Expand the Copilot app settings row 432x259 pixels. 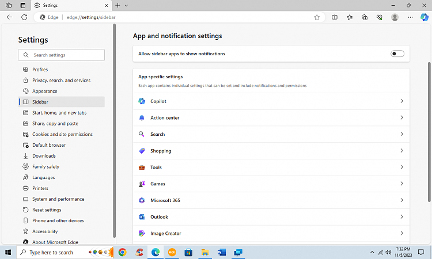271,101
